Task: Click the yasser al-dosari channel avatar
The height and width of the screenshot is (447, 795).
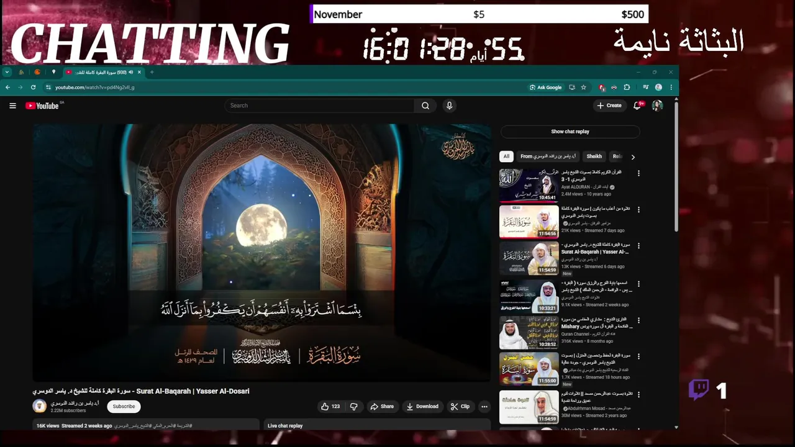Action: click(x=40, y=406)
